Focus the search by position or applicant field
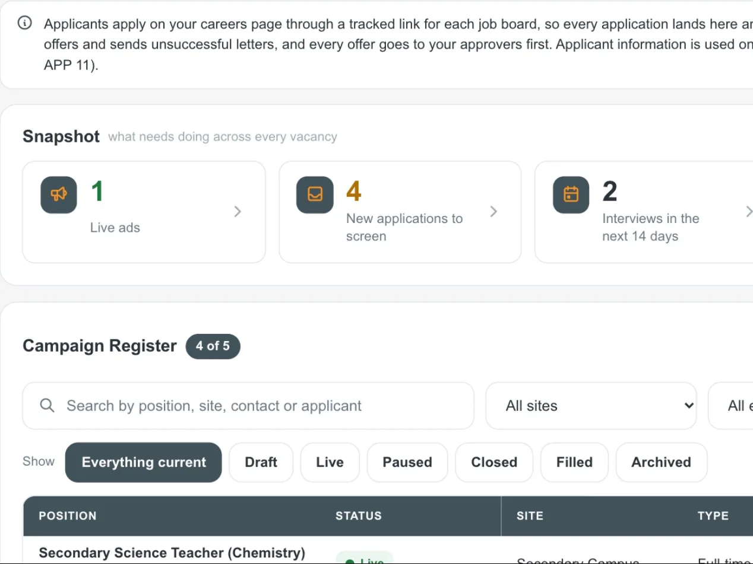This screenshot has width=753, height=564. coord(248,406)
